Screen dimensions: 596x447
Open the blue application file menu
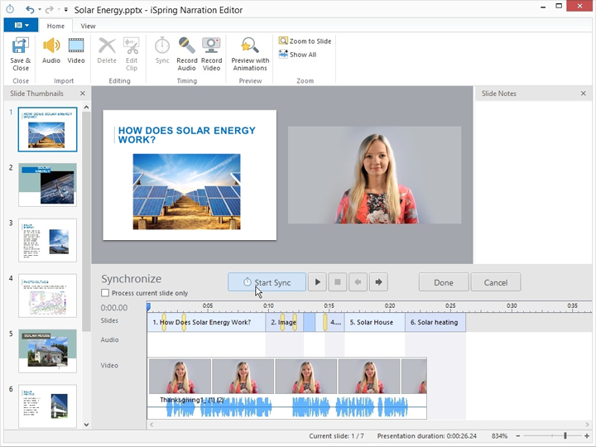coord(21,25)
